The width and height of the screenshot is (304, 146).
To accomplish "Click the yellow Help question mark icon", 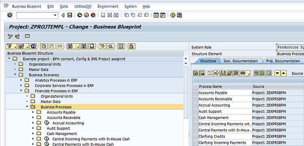I will pos(173,15).
